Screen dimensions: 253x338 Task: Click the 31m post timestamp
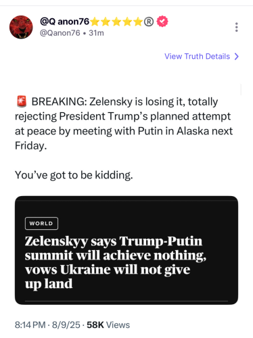[x=96, y=33]
